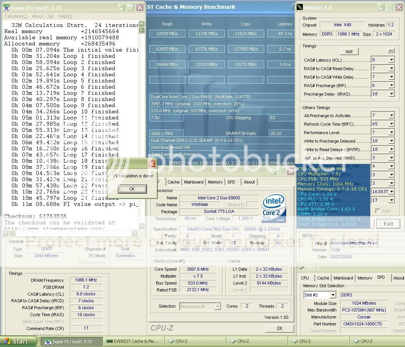Screen dimensions: 405x347
Task: Click the Dual Channel DDR3-2132 SDRAM line in EVEREST
Action: tap(222, 140)
